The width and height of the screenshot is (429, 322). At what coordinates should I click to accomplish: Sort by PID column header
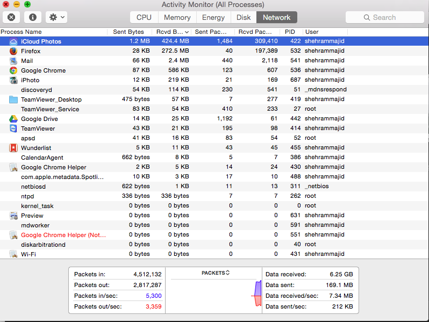(x=291, y=32)
